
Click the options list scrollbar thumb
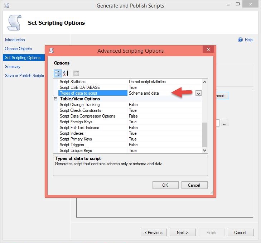204,135
